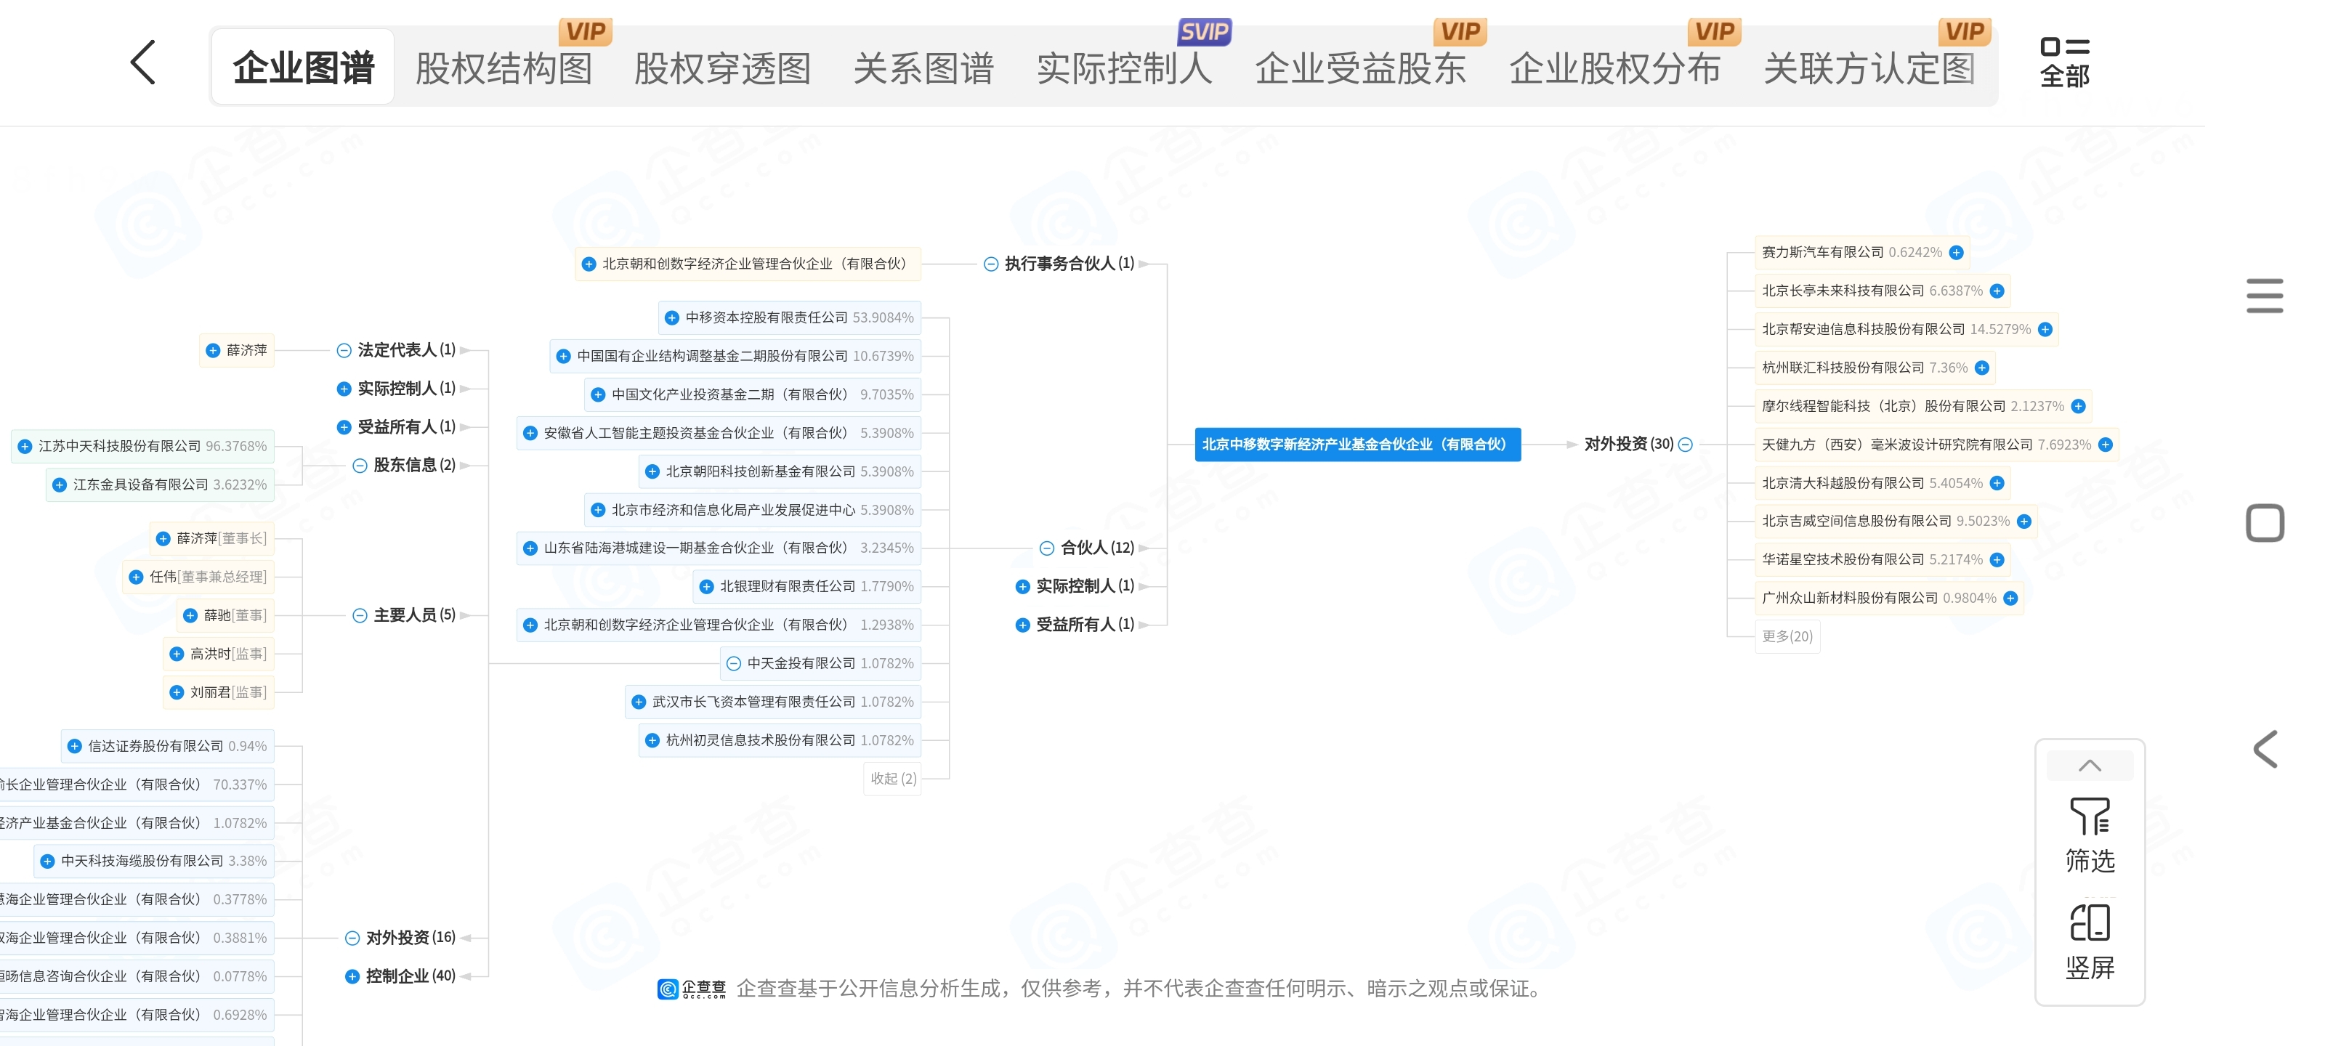The image size is (2325, 1046).
Task: Expand plus icon next to 广州众山新材料股份有限公司
Action: (x=2011, y=599)
